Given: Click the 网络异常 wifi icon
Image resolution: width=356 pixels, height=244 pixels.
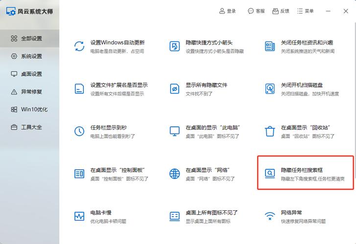Looking at the screenshot, I should coord(270,216).
